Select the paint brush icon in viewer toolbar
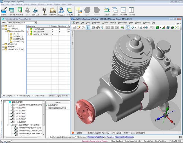Screen dimensions: 183x143 [x=164, y=28]
